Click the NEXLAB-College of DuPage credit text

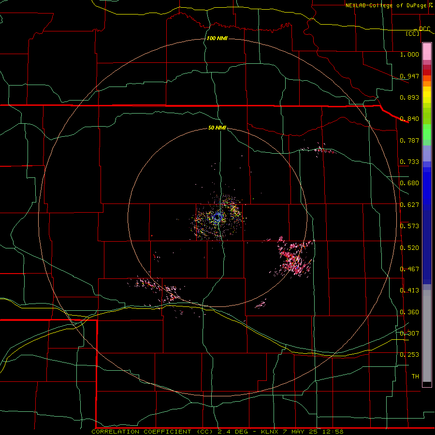[x=386, y=5]
